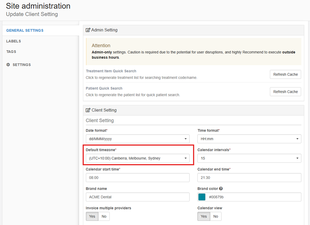Expand the Default timezone dropdown

pos(137,158)
